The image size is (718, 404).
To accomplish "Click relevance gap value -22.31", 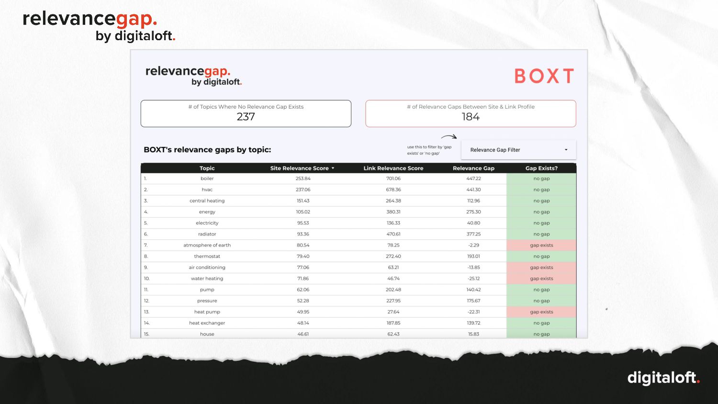I will [x=473, y=312].
